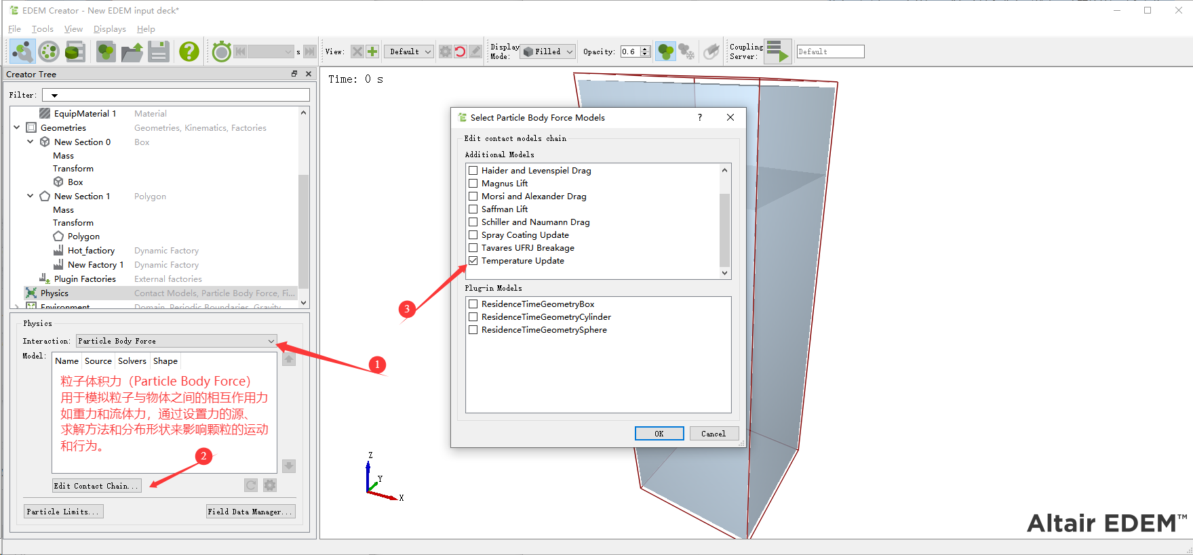The image size is (1193, 555).
Task: Click the save floppy disk icon
Action: [x=159, y=52]
